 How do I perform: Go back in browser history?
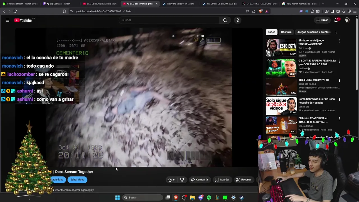coord(4,11)
